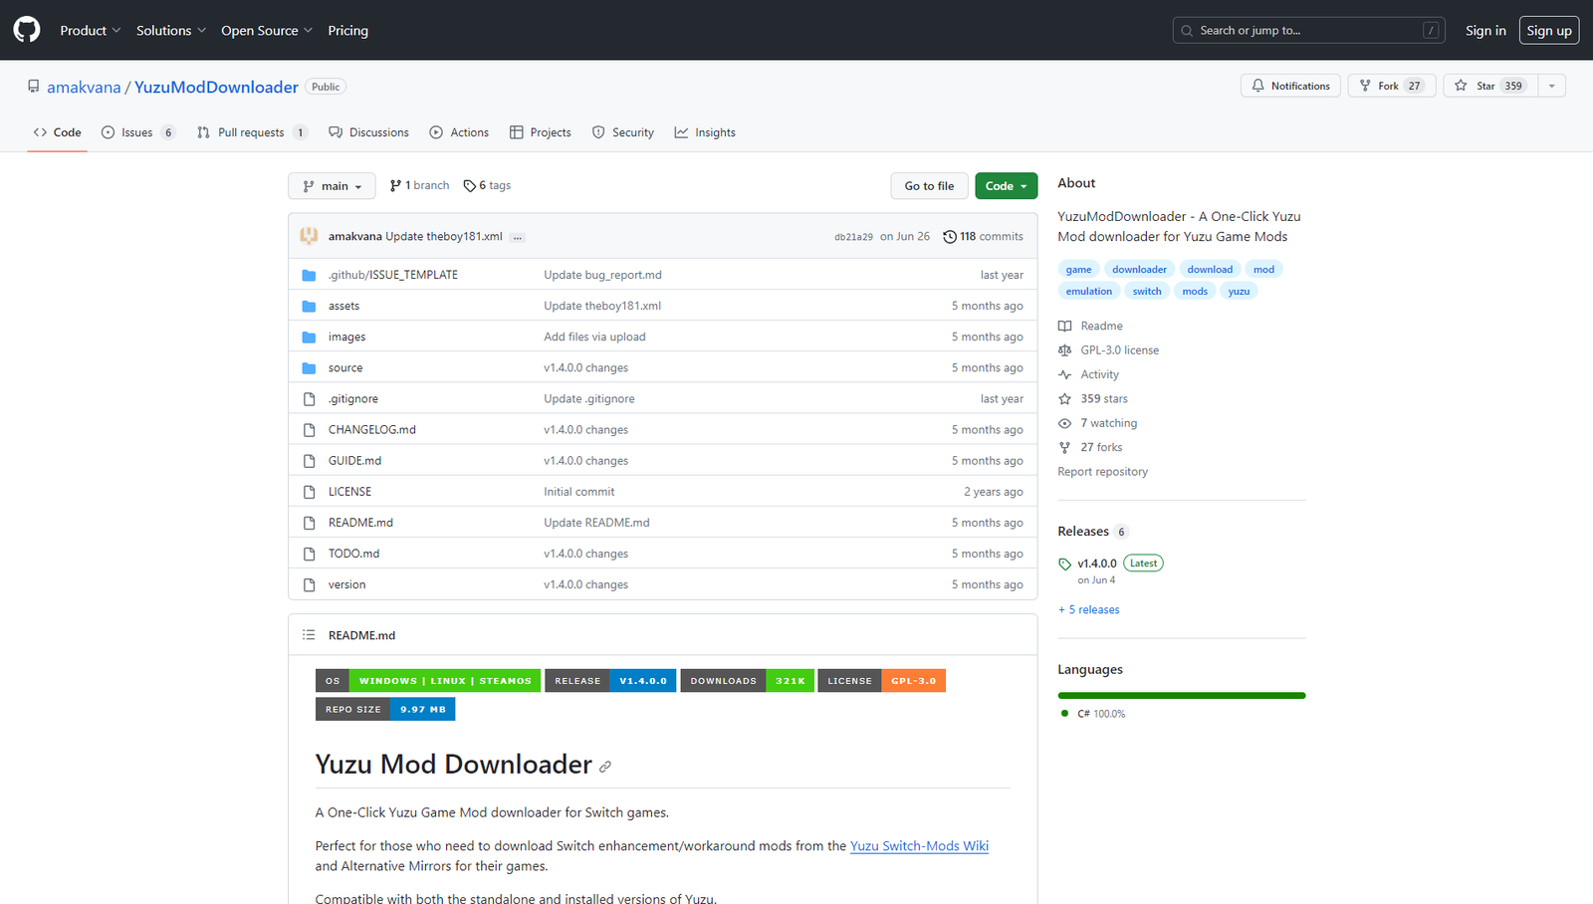Click the Go to file button

(929, 186)
